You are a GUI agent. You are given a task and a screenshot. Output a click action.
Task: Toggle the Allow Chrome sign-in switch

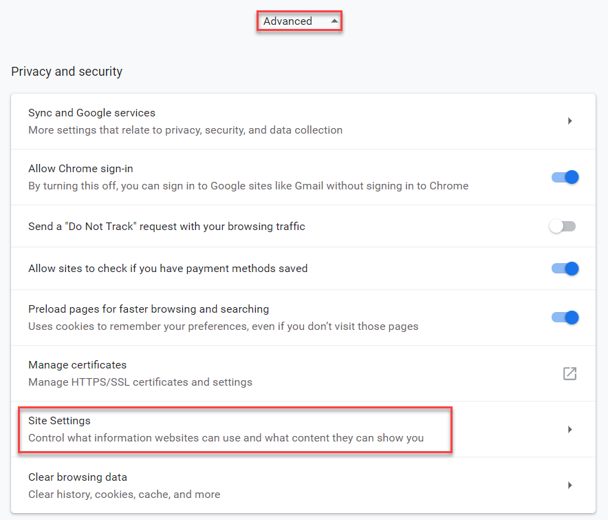pos(565,177)
